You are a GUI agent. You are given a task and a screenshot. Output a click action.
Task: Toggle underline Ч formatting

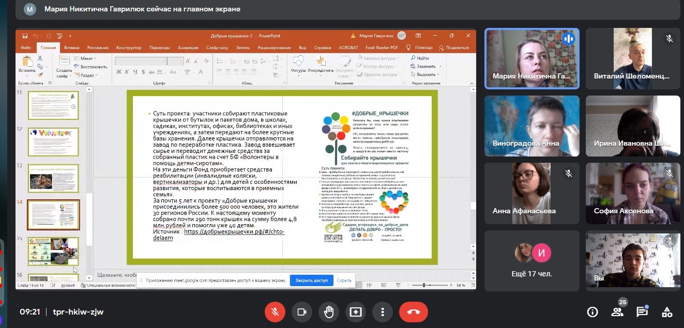pyautogui.click(x=136, y=71)
